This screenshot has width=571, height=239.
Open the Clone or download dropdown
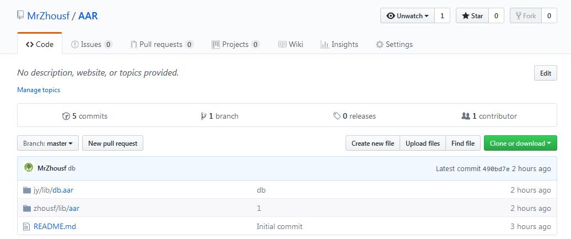pyautogui.click(x=520, y=144)
